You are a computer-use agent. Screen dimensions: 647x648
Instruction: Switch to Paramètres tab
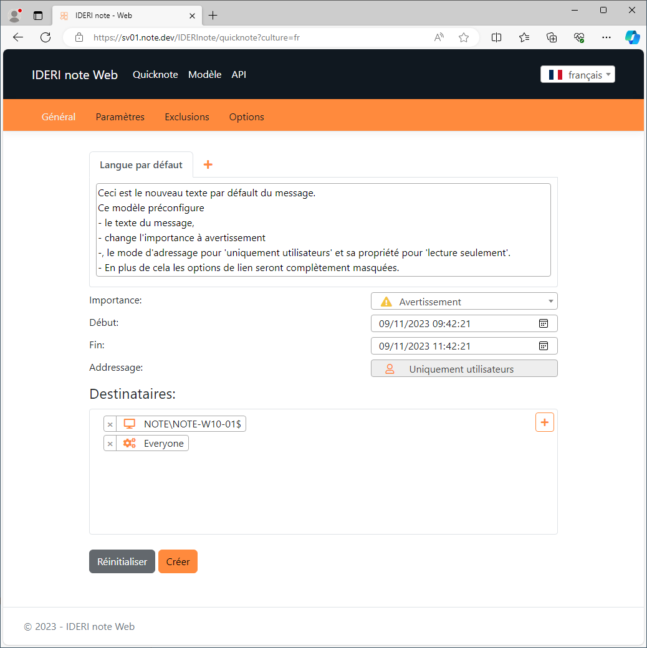(120, 117)
